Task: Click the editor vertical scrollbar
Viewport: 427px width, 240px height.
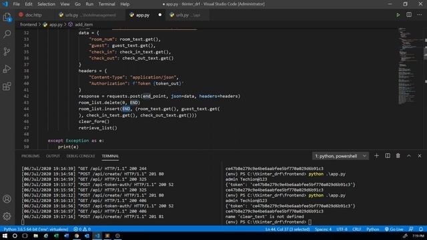Action: pos(426,89)
